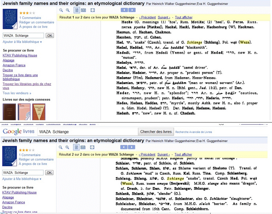Open fullscreen mode in Résultat 1 viewer
Screen dimensions: 272x214
(93, 10)
